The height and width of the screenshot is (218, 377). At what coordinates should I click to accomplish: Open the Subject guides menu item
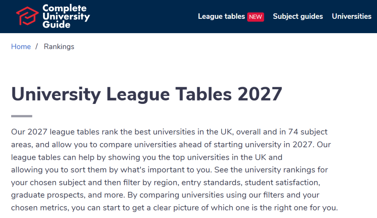pyautogui.click(x=298, y=16)
